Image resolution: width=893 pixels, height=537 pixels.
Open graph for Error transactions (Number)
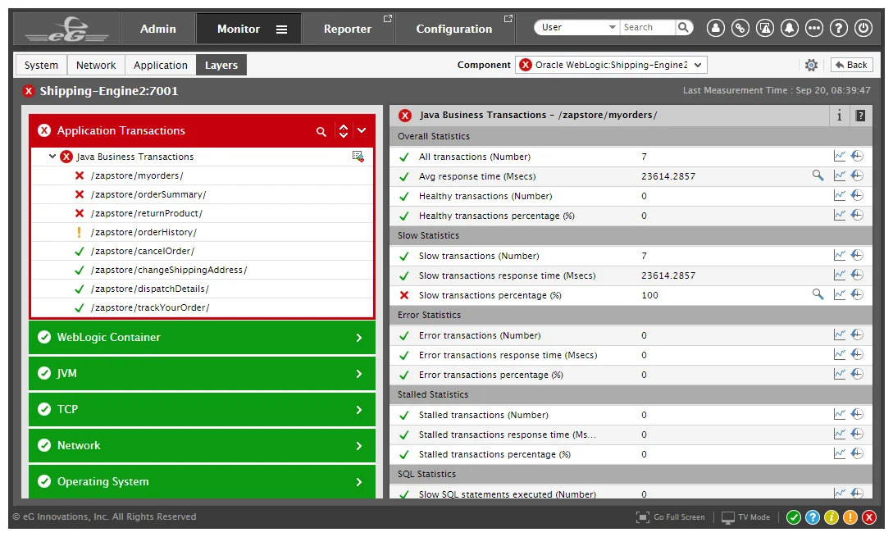point(840,334)
